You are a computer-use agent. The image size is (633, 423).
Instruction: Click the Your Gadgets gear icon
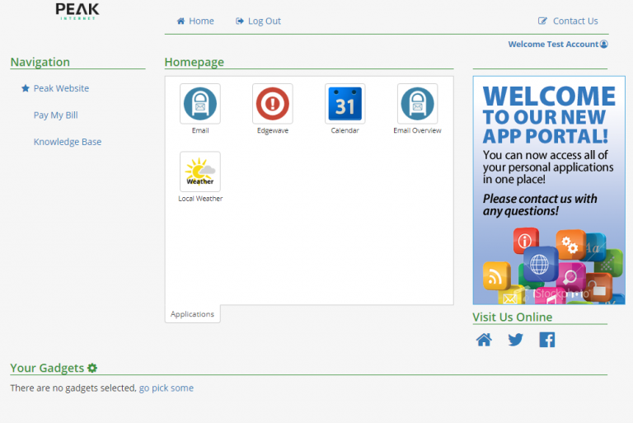92,368
